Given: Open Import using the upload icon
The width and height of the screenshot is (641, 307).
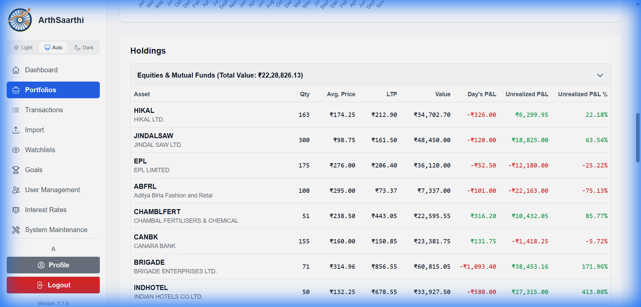Looking at the screenshot, I should 16,130.
